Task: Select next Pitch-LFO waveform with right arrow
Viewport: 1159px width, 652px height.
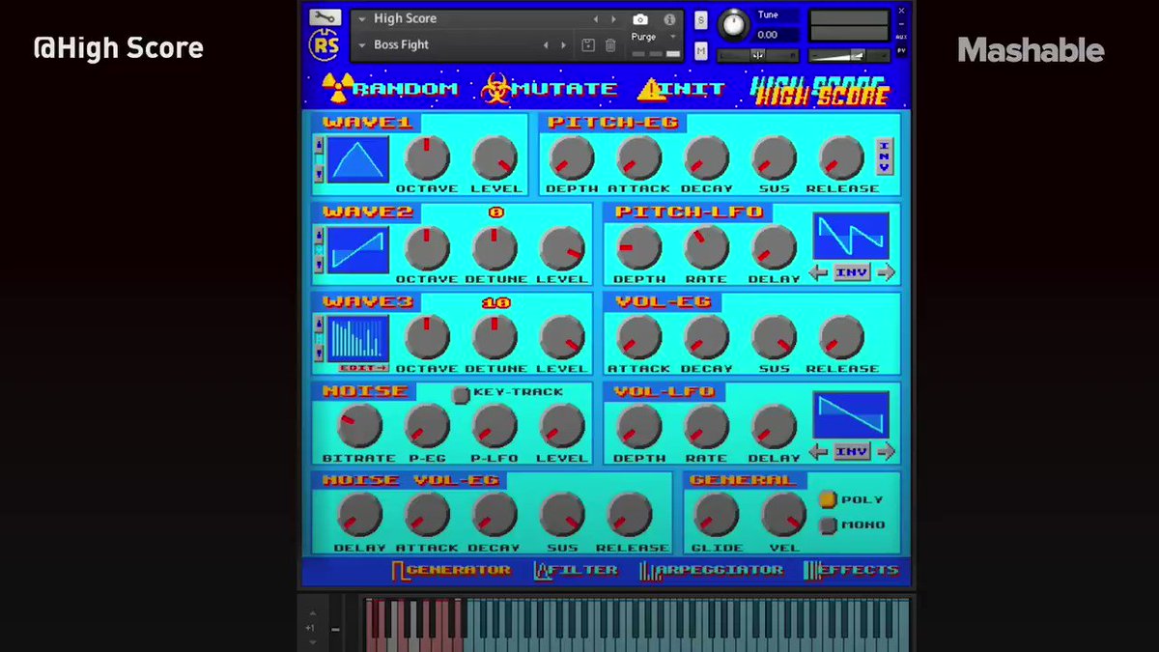Action: click(x=886, y=272)
